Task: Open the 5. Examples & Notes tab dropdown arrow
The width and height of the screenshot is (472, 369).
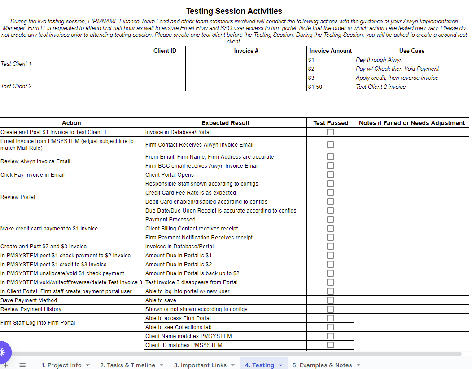Action: 358,365
